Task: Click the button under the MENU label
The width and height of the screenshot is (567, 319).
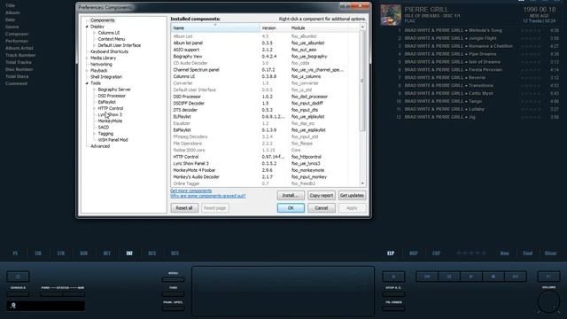Action: pos(174,280)
